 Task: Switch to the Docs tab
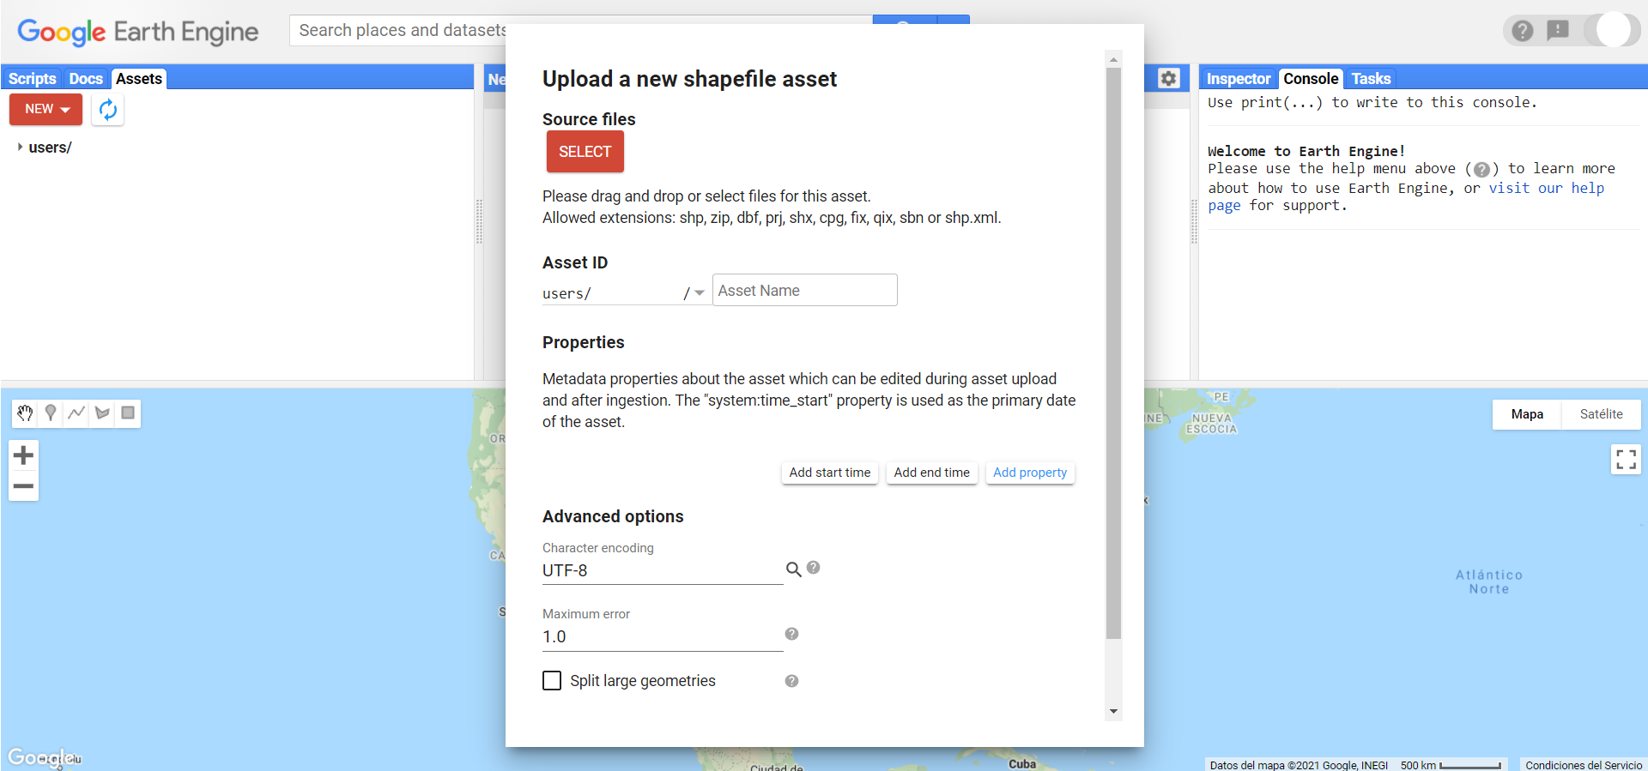coord(86,79)
